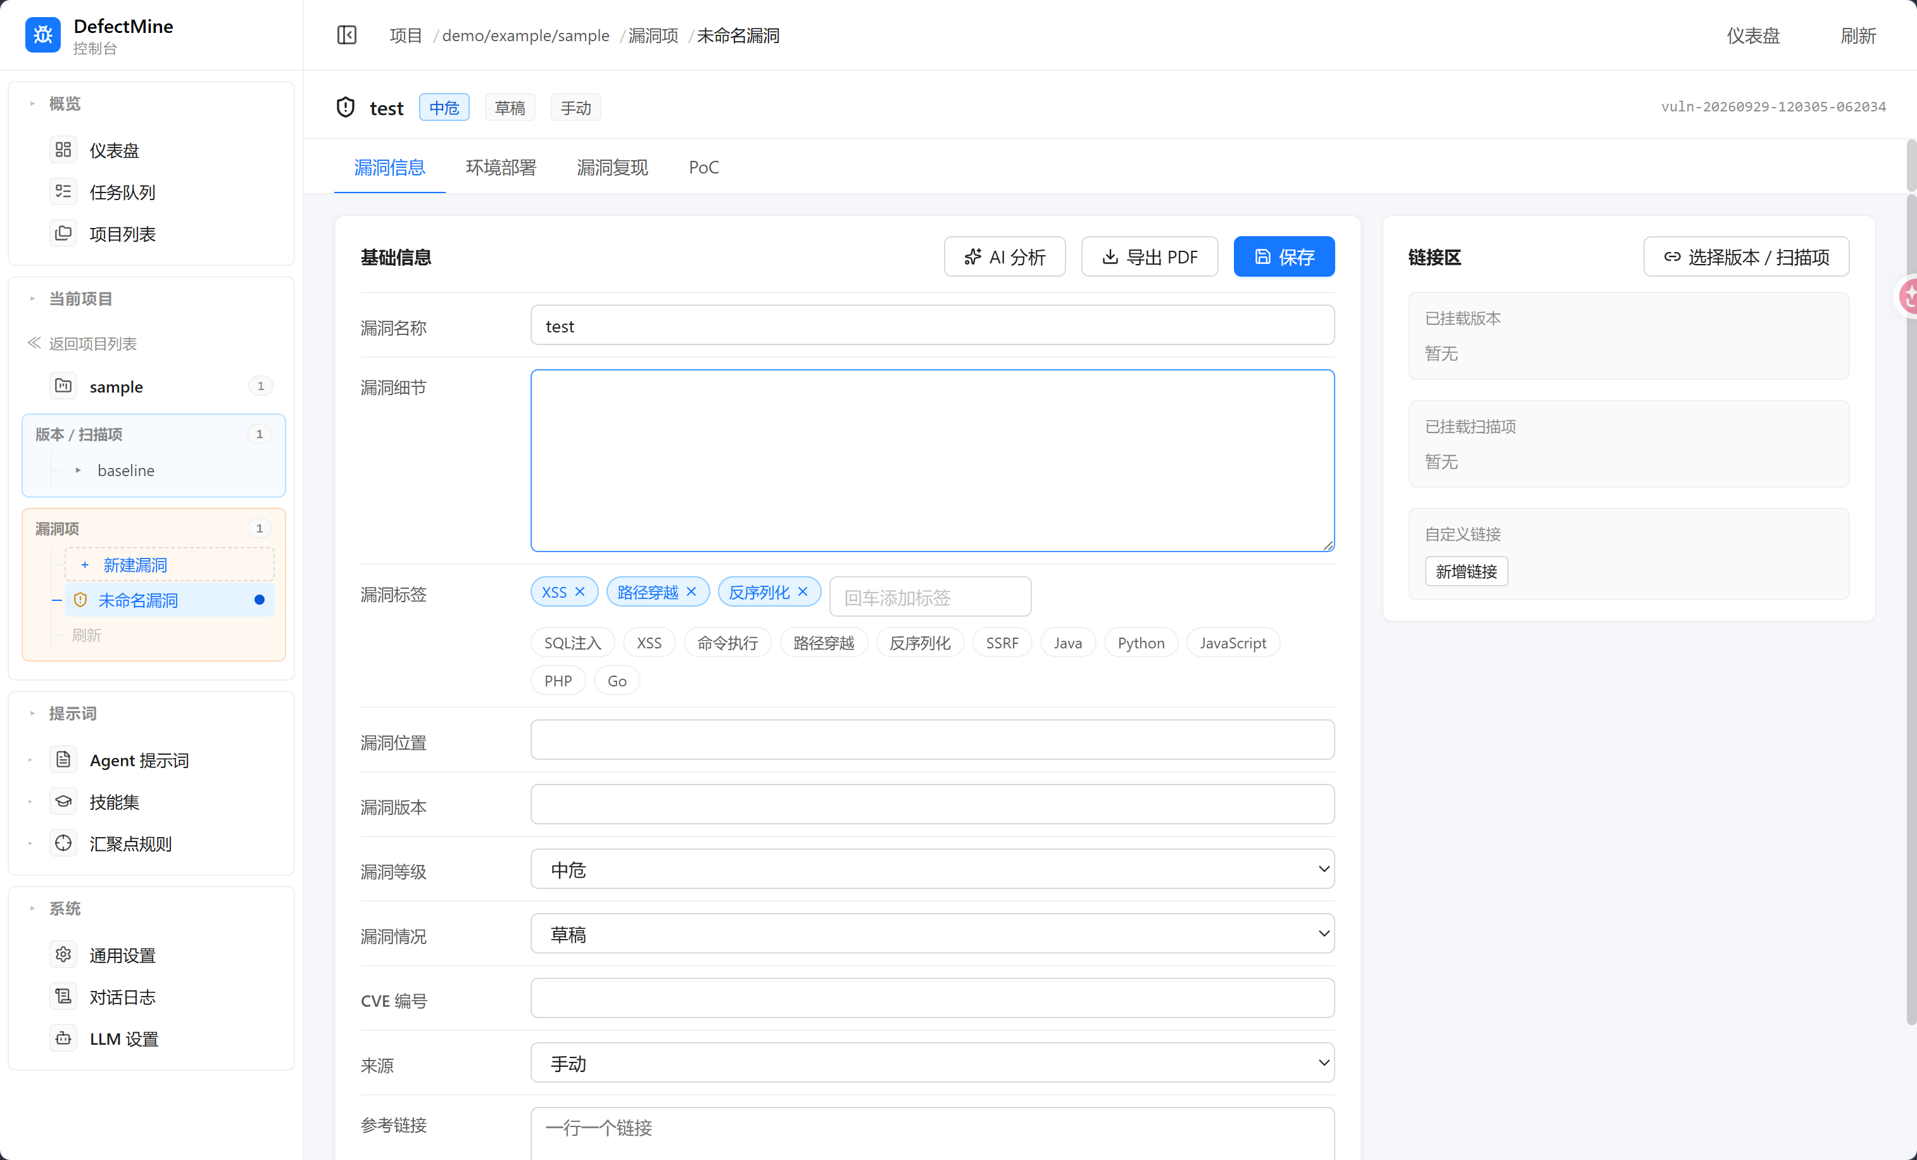The height and width of the screenshot is (1160, 1917).
Task: Click the 项目列表 folder icon
Action: (x=63, y=234)
